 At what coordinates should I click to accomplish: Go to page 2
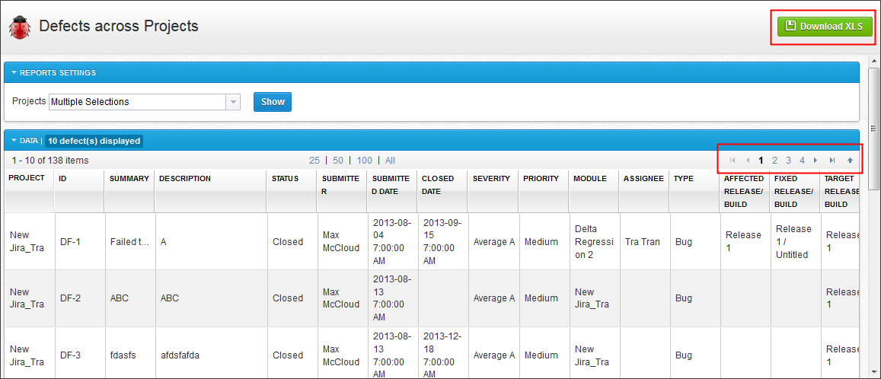coord(774,161)
